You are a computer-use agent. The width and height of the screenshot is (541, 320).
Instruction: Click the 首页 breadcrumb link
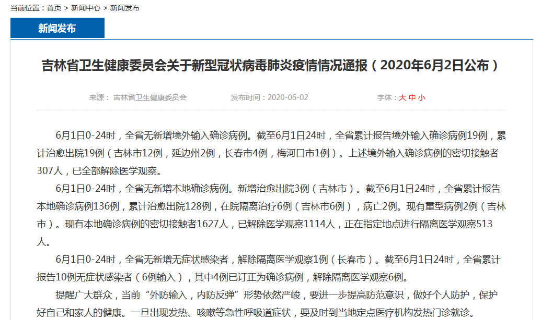pyautogui.click(x=54, y=8)
